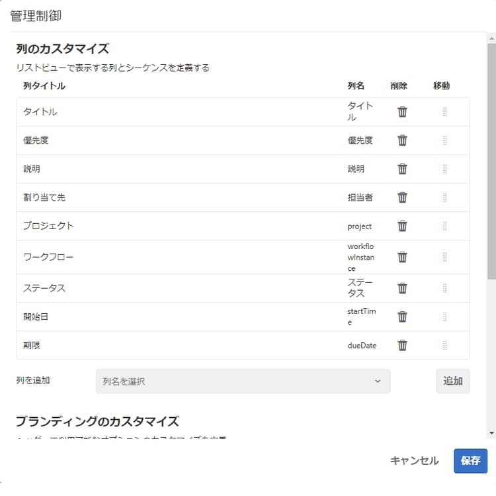Image resolution: width=496 pixels, height=496 pixels.
Task: Click the dueDate column name
Action: coord(362,345)
